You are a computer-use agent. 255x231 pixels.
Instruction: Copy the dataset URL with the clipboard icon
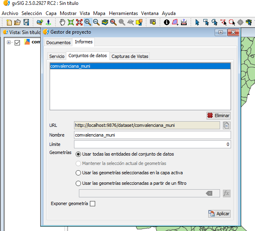227,125
